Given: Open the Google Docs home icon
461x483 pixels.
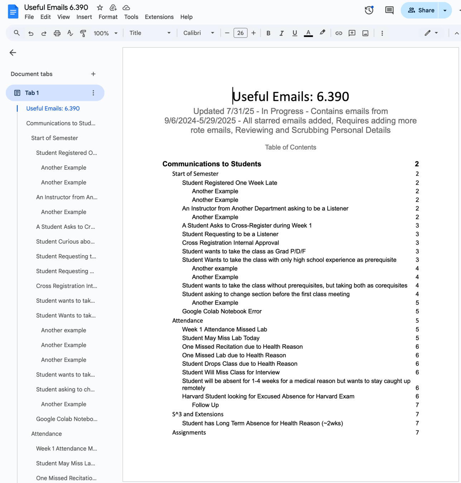Looking at the screenshot, I should click(x=13, y=11).
